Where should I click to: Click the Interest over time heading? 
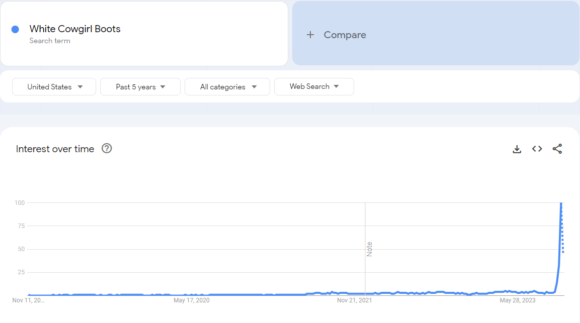(x=55, y=149)
